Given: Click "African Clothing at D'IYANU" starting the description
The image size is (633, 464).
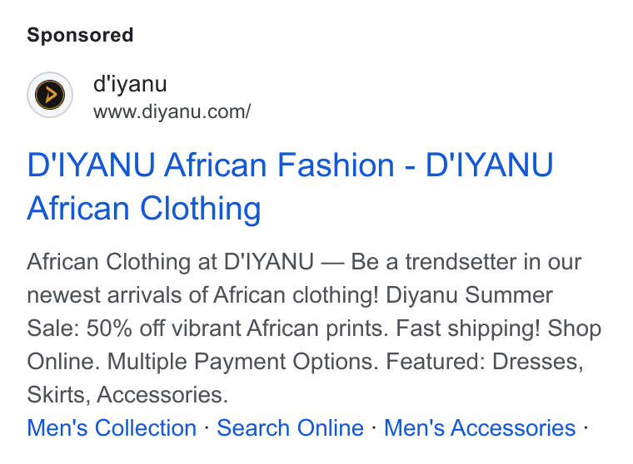Looking at the screenshot, I should click(x=171, y=262).
